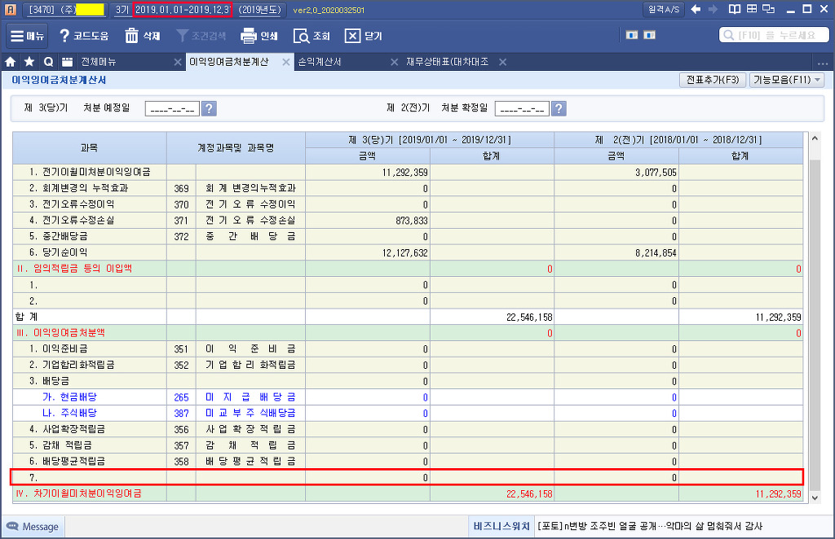Click the calendar icon in tab bar
The height and width of the screenshot is (539, 835).
(x=67, y=62)
